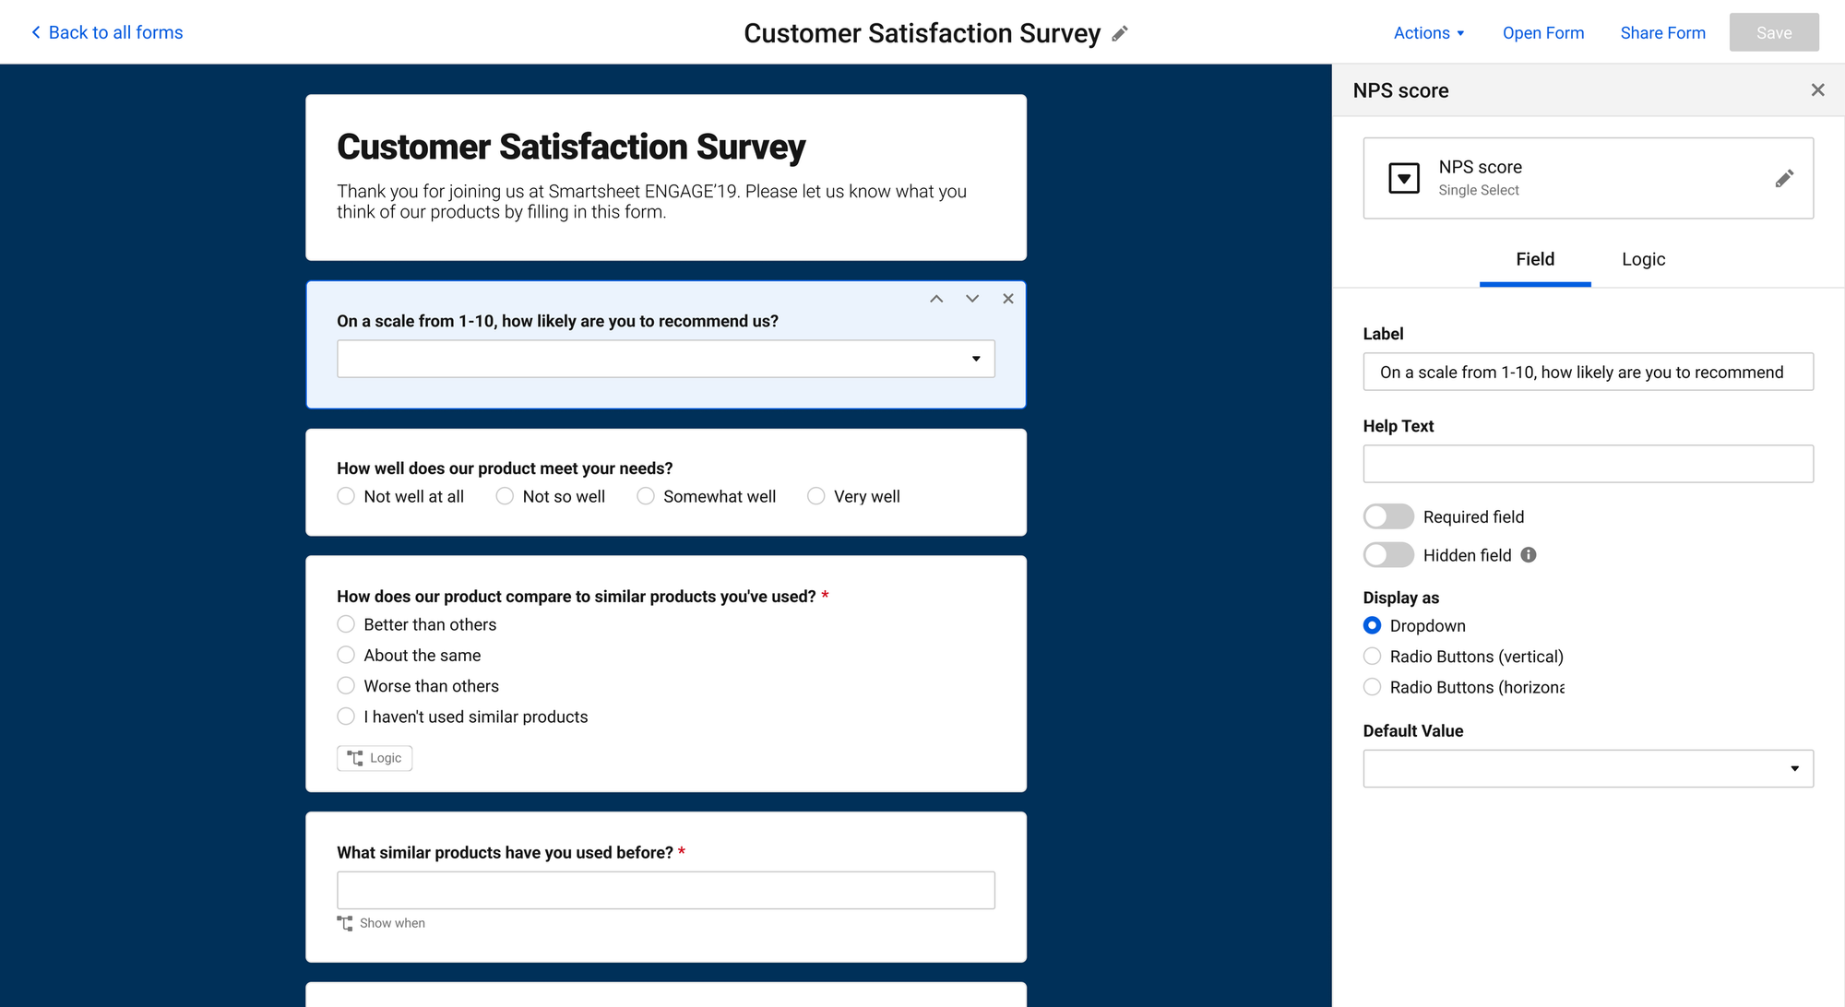Image resolution: width=1845 pixels, height=1007 pixels.
Task: Move selected question down with chevron
Action: point(972,299)
